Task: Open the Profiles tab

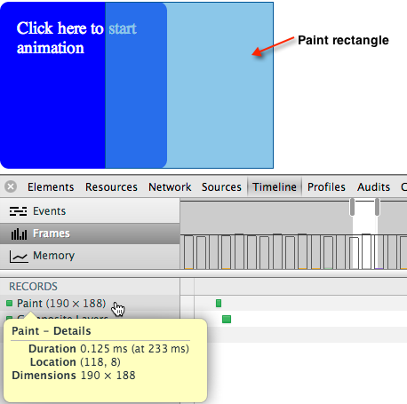Action: tap(326, 187)
